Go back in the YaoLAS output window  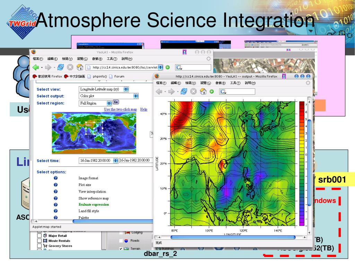pyautogui.click(x=159, y=91)
